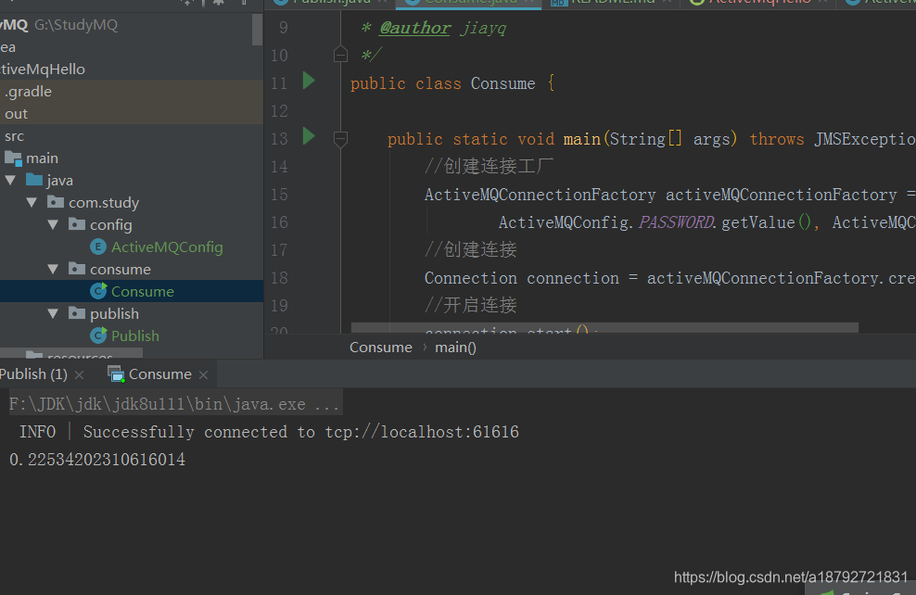Collapse the publish package
Screen dimensions: 916x595
pyautogui.click(x=53, y=313)
